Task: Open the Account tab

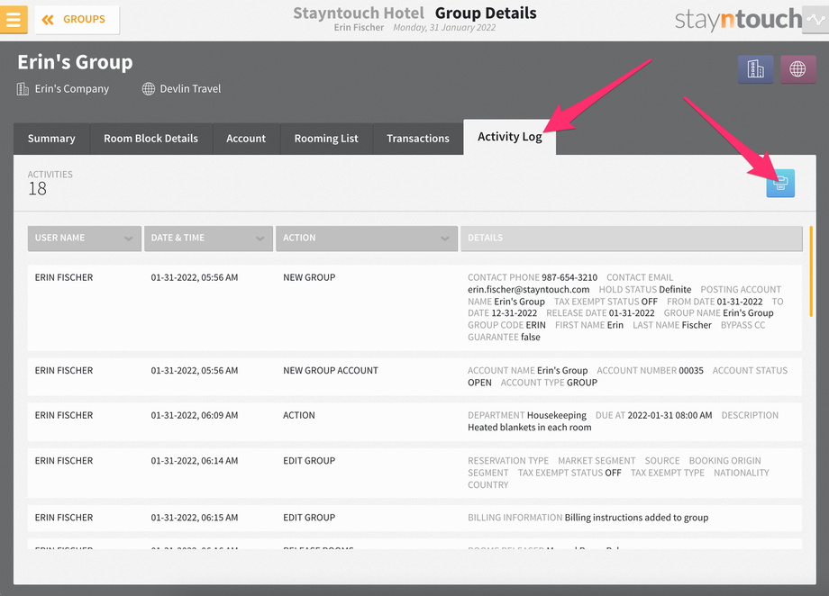Action: point(246,139)
